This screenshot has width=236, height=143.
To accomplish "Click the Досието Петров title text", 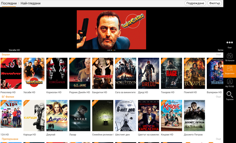I will point(193,134).
